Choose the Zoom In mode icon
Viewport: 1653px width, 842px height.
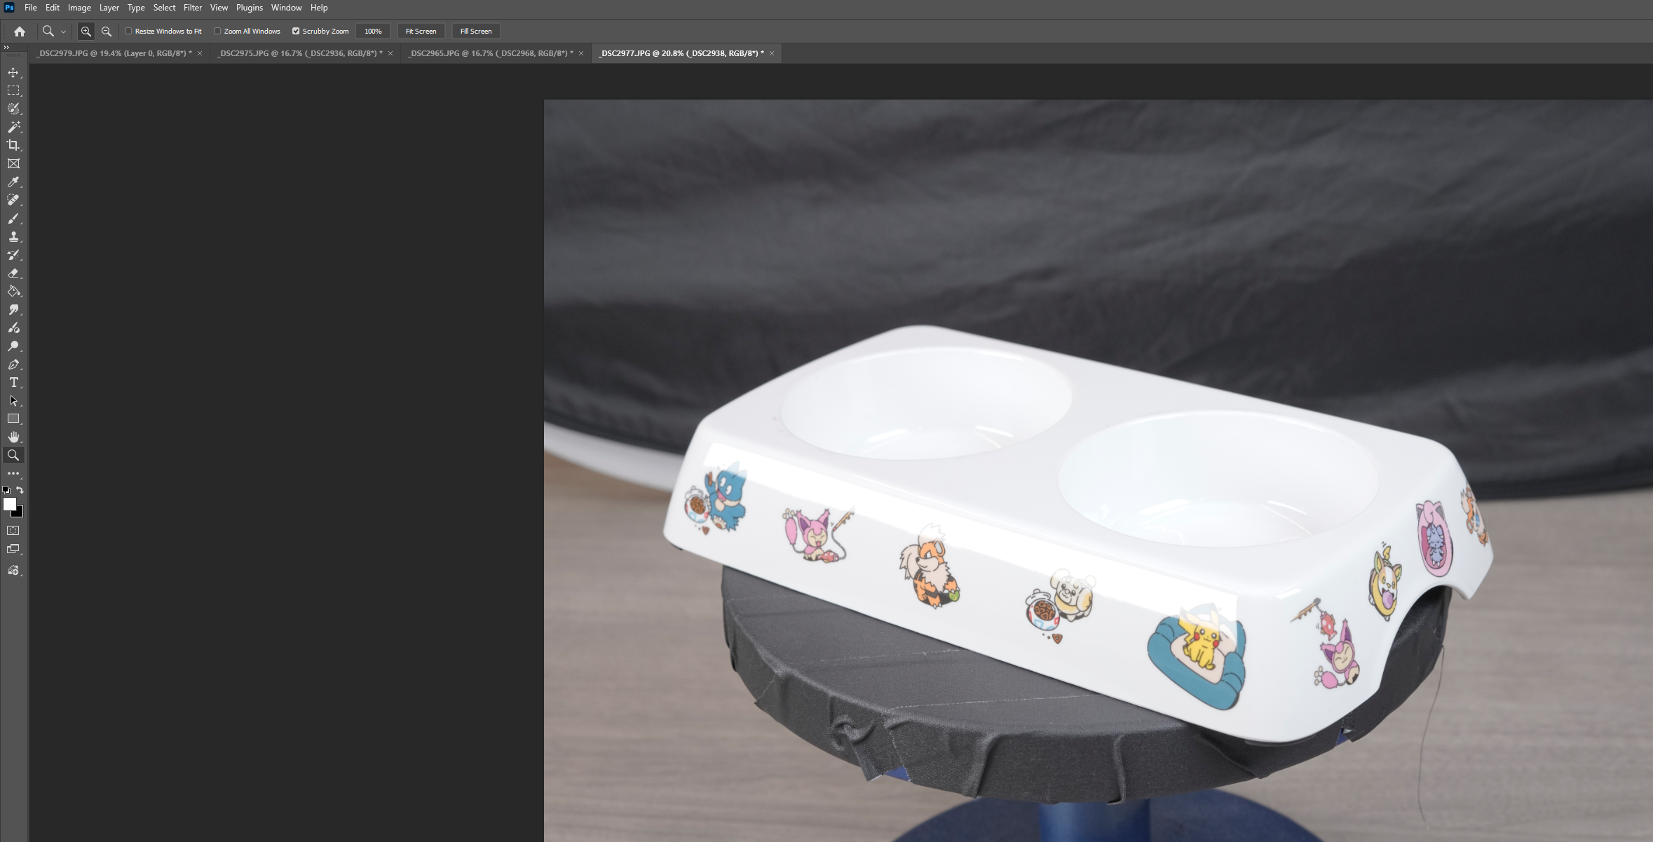coord(86,32)
